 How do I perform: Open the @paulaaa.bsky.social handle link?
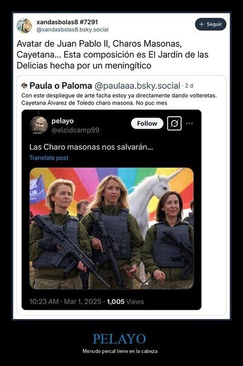137,86
